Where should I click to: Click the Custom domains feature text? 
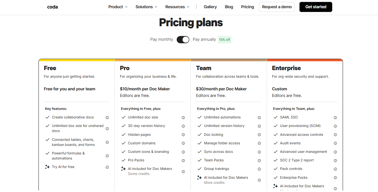(142, 143)
